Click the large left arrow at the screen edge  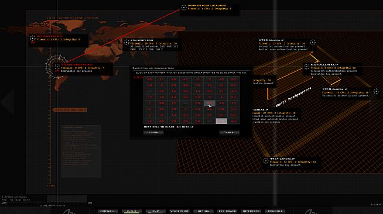(8, 102)
